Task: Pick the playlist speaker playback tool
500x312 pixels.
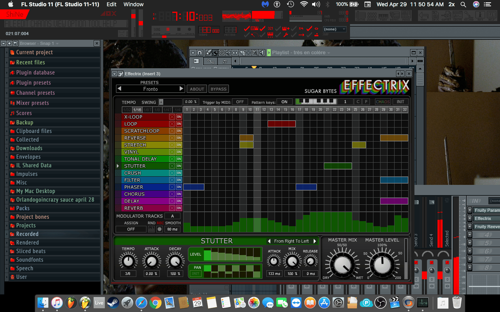Action: click(261, 53)
